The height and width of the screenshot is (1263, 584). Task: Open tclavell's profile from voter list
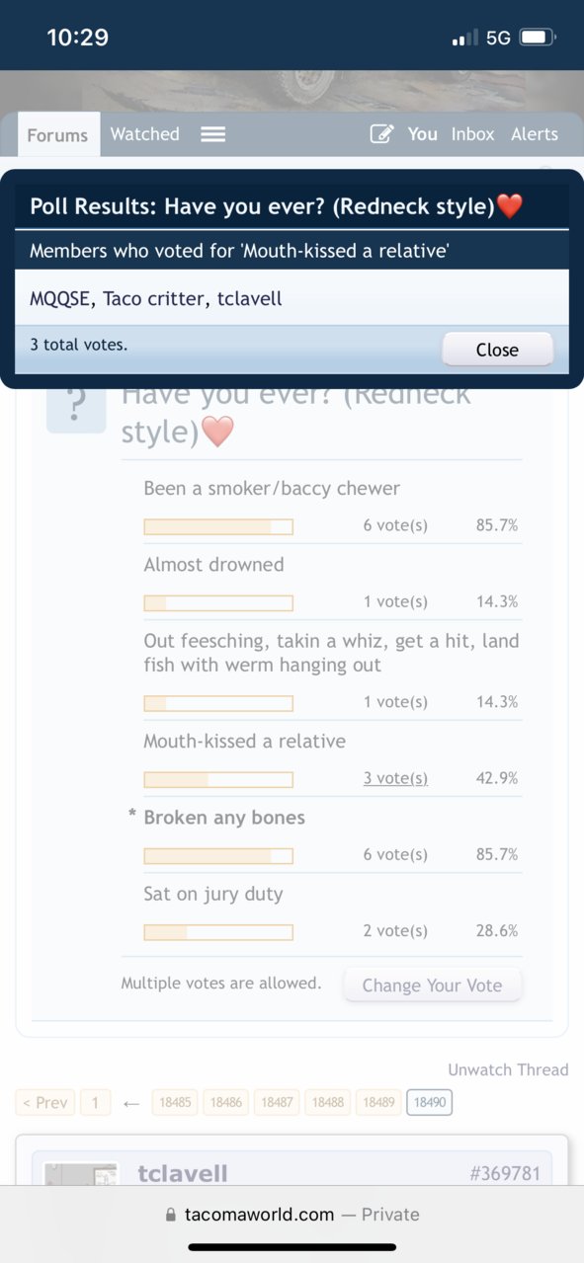(249, 298)
